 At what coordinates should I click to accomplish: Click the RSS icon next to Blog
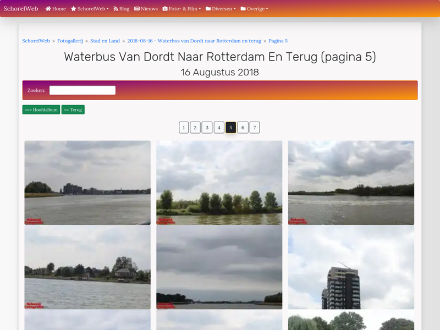tap(116, 9)
